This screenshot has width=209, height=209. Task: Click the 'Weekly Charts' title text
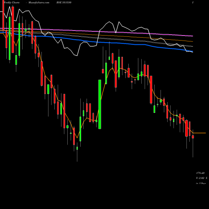coord(12,3)
